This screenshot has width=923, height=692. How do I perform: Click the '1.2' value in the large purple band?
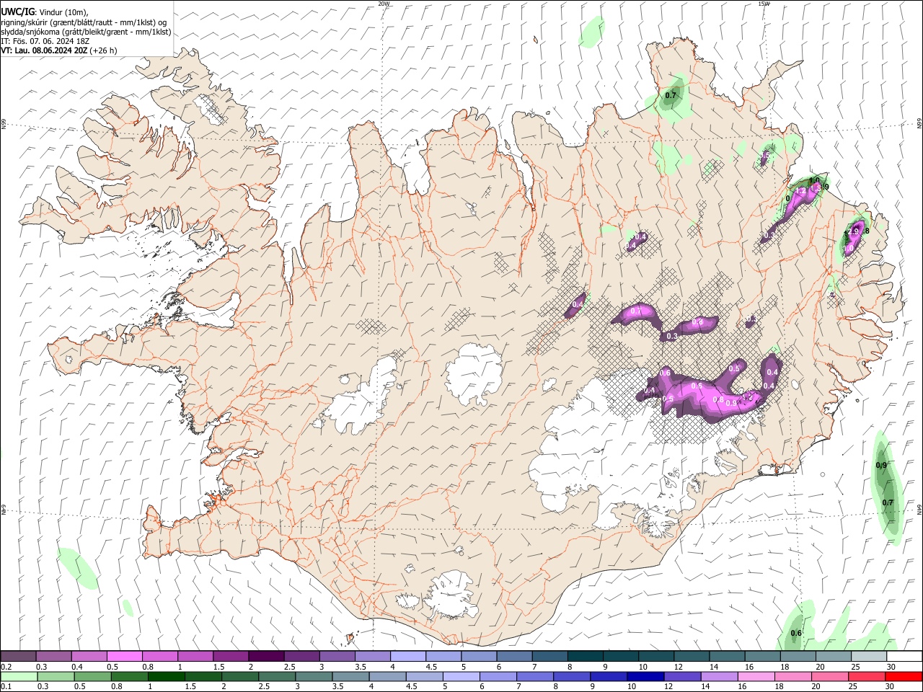coord(747,397)
